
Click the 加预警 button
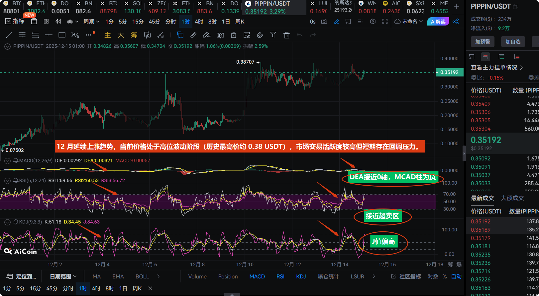coord(483,41)
